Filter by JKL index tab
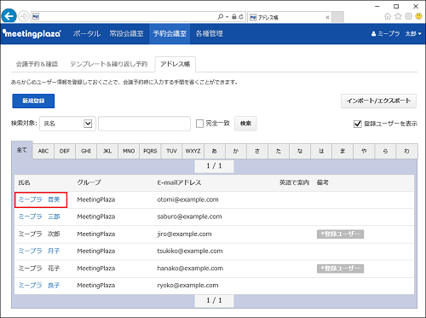The height and width of the screenshot is (318, 426). 107,151
